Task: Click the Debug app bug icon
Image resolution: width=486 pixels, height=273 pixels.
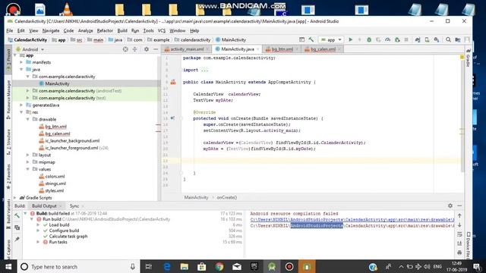Action: pyautogui.click(x=369, y=39)
